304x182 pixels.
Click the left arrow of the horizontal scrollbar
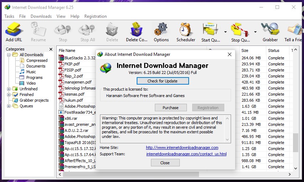pyautogui.click(x=60, y=175)
